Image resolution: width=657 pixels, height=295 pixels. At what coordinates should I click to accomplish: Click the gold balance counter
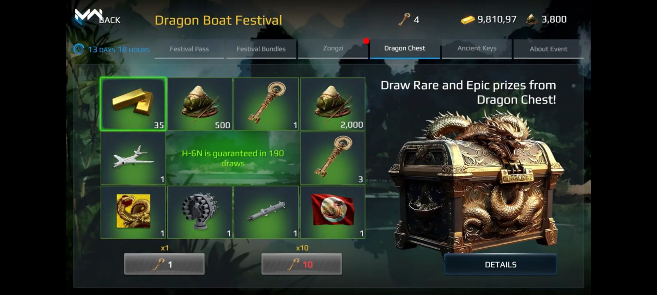point(488,19)
